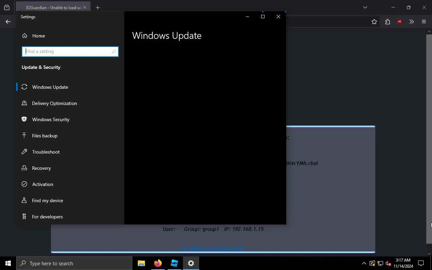Open Firefox View icon in tab strip
Screen dimensions: 432x270
(7, 7)
